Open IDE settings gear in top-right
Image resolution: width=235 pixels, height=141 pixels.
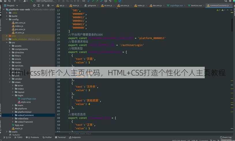tap(230, 1)
